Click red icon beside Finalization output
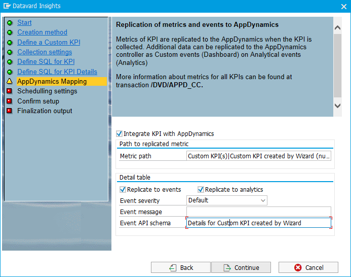The image size is (351, 277). [x=10, y=111]
